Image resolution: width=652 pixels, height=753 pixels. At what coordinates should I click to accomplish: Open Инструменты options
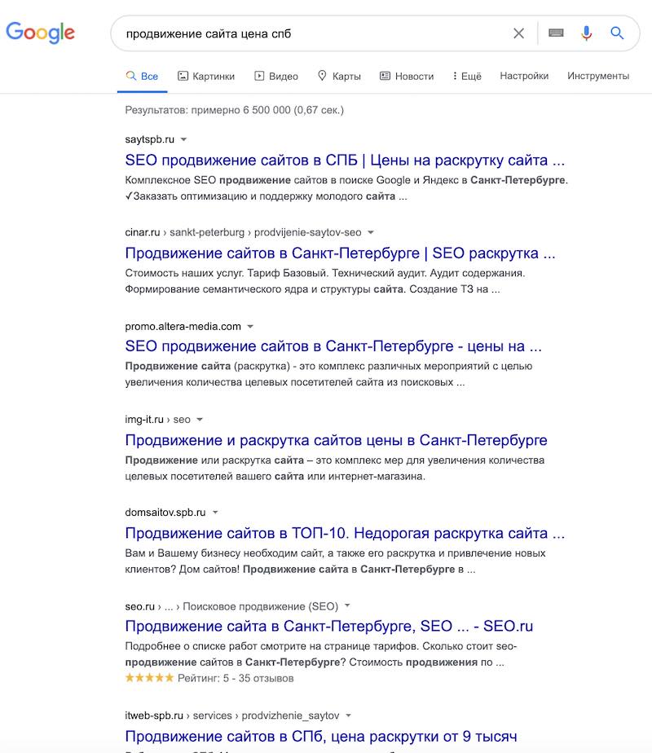[597, 76]
